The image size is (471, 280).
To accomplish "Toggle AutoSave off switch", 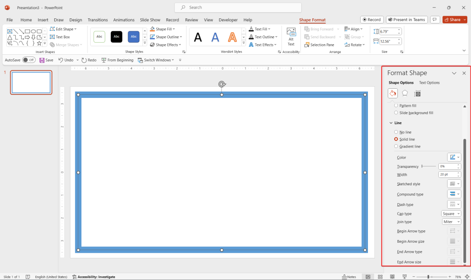I will (x=29, y=60).
